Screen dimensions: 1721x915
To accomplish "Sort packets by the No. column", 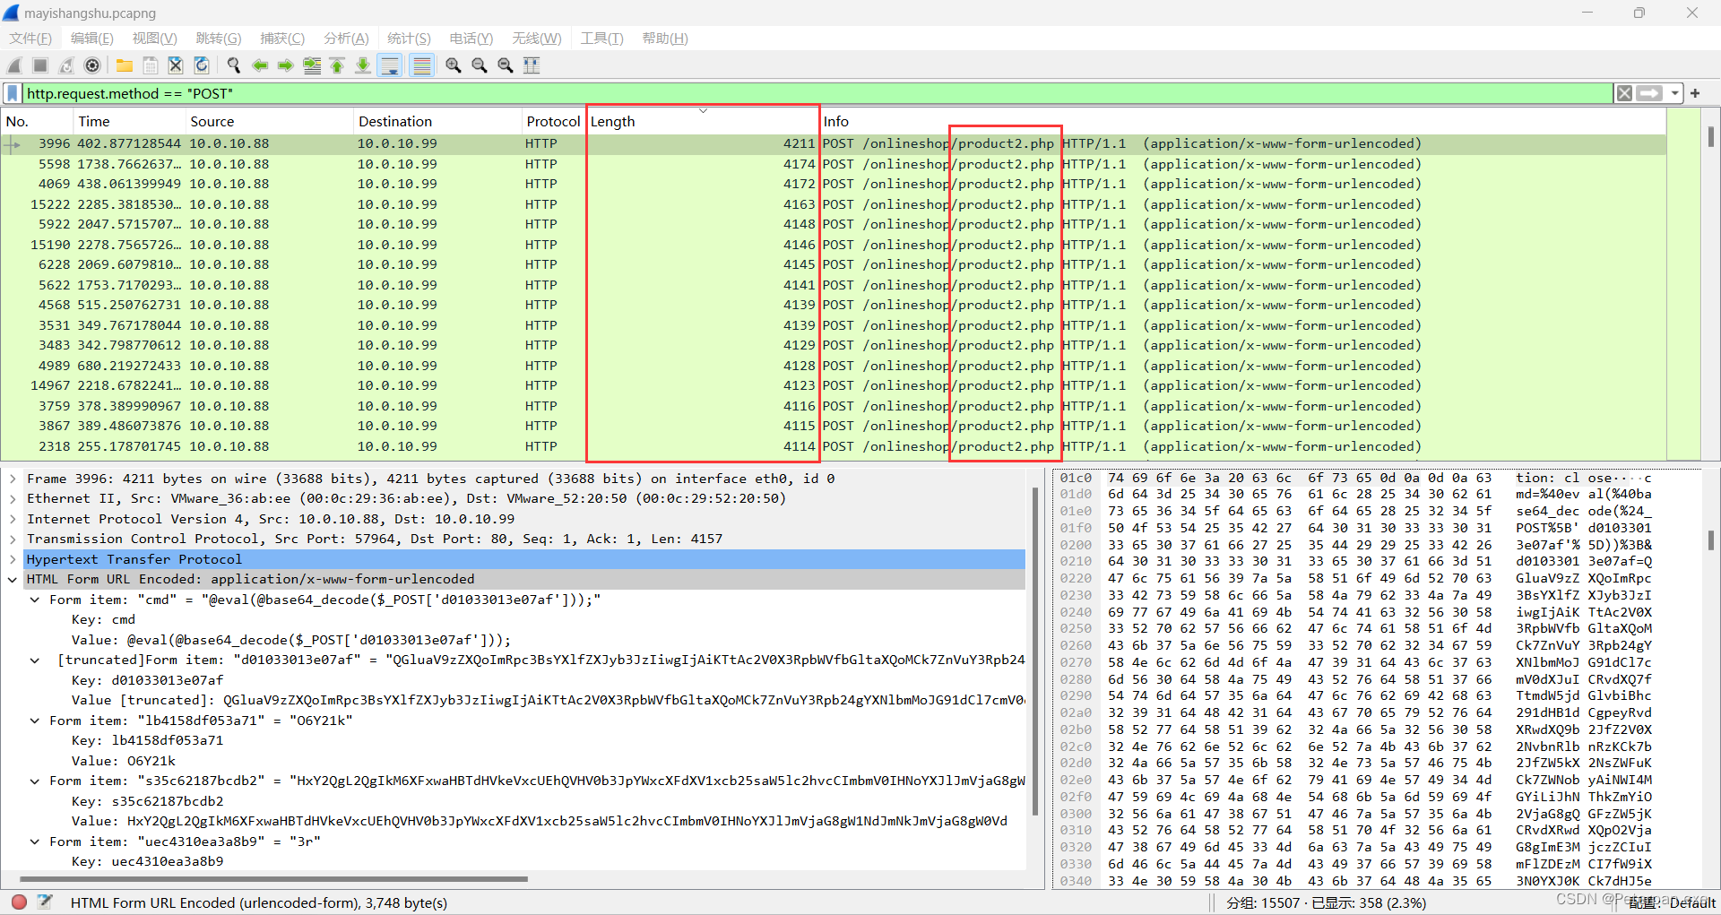I will pyautogui.click(x=37, y=121).
